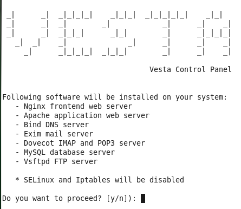The height and width of the screenshot is (209, 241).
Task: Click the "Following software will be installed" heading
Action: click(x=114, y=97)
